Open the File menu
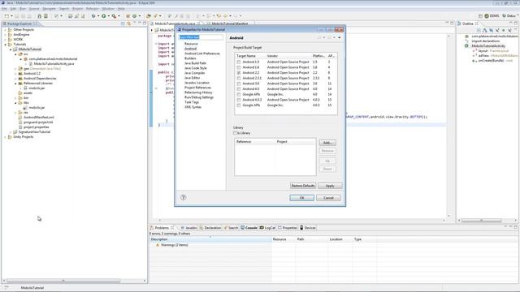This screenshot has width=520, height=292. pyautogui.click(x=4, y=9)
